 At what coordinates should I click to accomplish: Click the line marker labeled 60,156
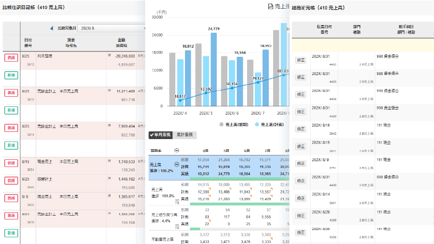coord(232,88)
